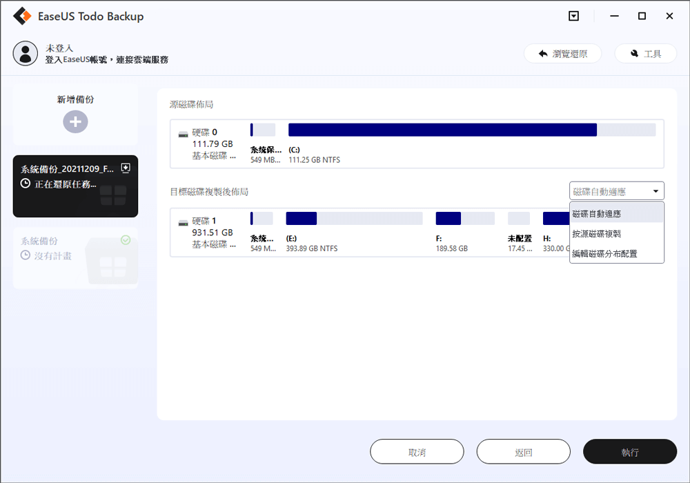Click the 源磁碟佈局 heading

click(191, 104)
